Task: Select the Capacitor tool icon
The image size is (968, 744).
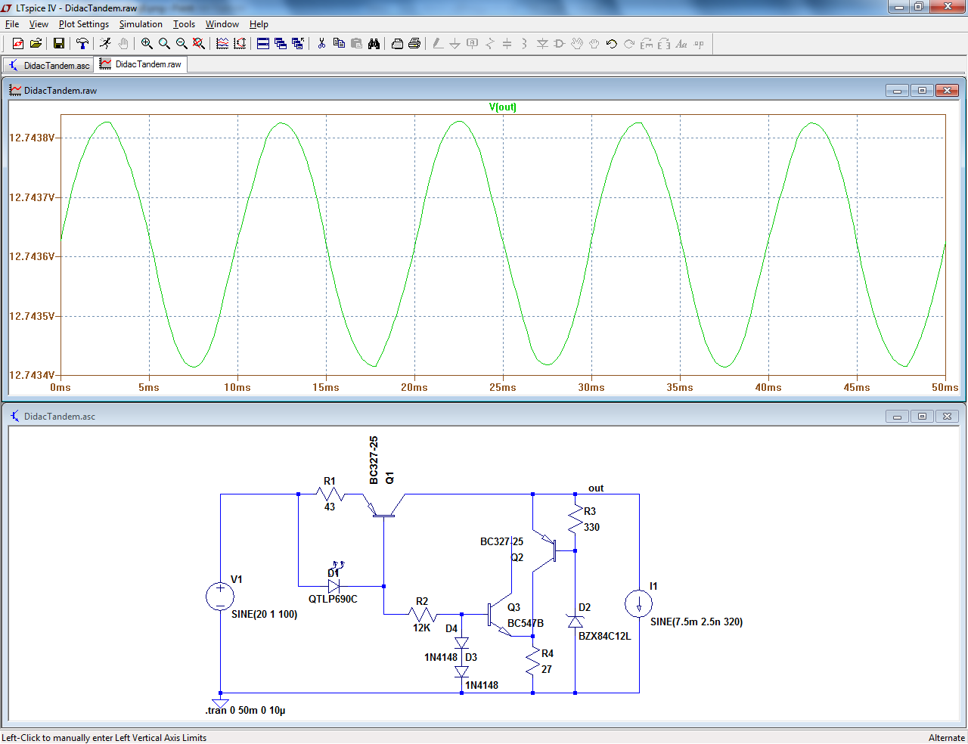Action: [507, 44]
